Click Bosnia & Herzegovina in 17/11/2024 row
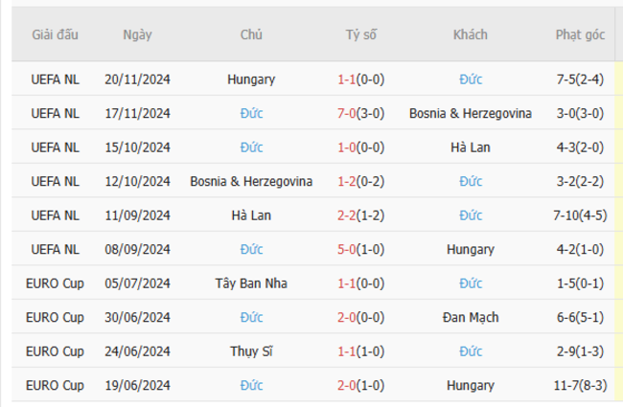 pos(471,113)
